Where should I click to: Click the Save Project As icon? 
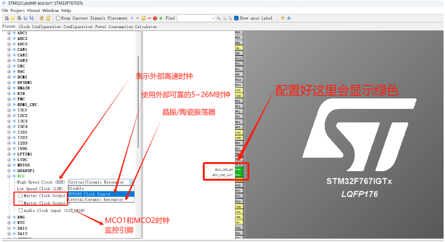pos(31,18)
